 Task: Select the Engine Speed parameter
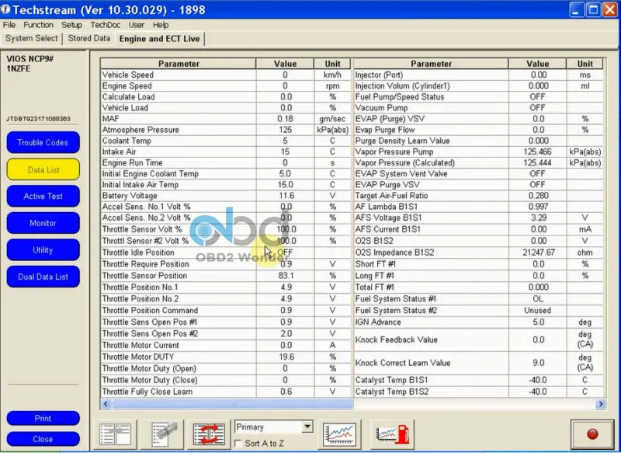coord(179,86)
